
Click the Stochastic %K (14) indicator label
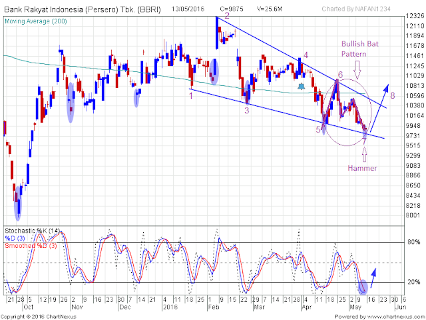tap(32, 231)
